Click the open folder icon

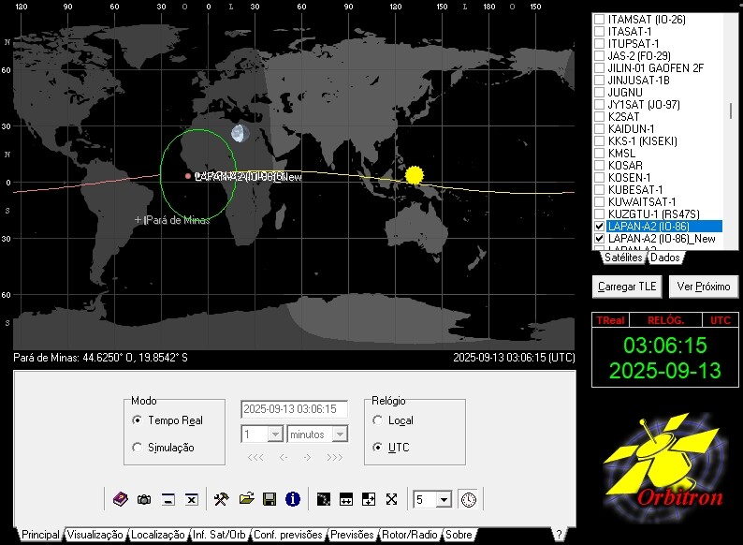[x=246, y=499]
